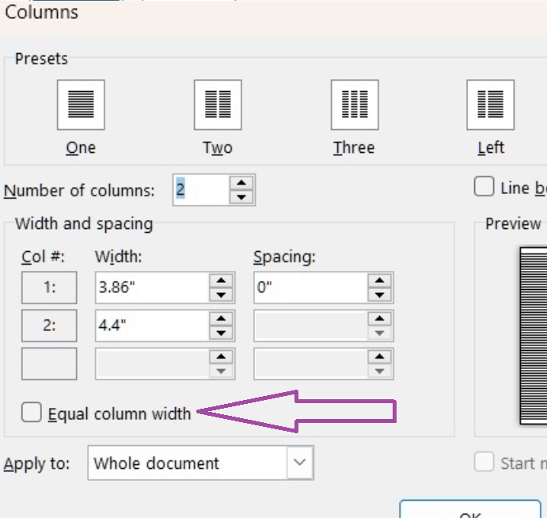Click the Presets group label
The height and width of the screenshot is (518, 547).
(x=41, y=59)
